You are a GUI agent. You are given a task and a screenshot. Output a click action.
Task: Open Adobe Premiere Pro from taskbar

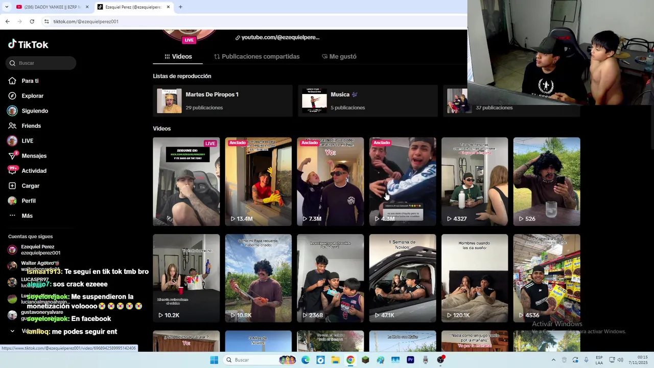click(410, 360)
